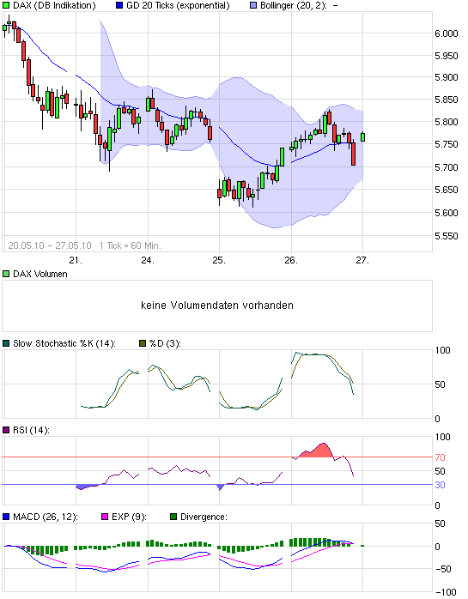
Task: Click the -50 MACD axis label
Action: point(443,569)
